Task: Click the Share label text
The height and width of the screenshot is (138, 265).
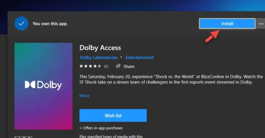Action: point(129,66)
